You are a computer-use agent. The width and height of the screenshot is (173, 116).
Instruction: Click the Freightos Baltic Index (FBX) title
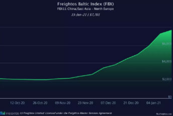point(85,4)
